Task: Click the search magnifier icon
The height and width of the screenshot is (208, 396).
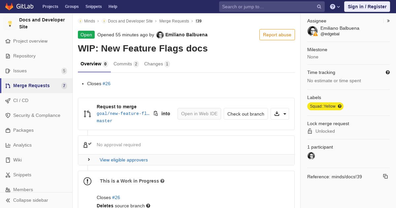Action: coord(319,7)
